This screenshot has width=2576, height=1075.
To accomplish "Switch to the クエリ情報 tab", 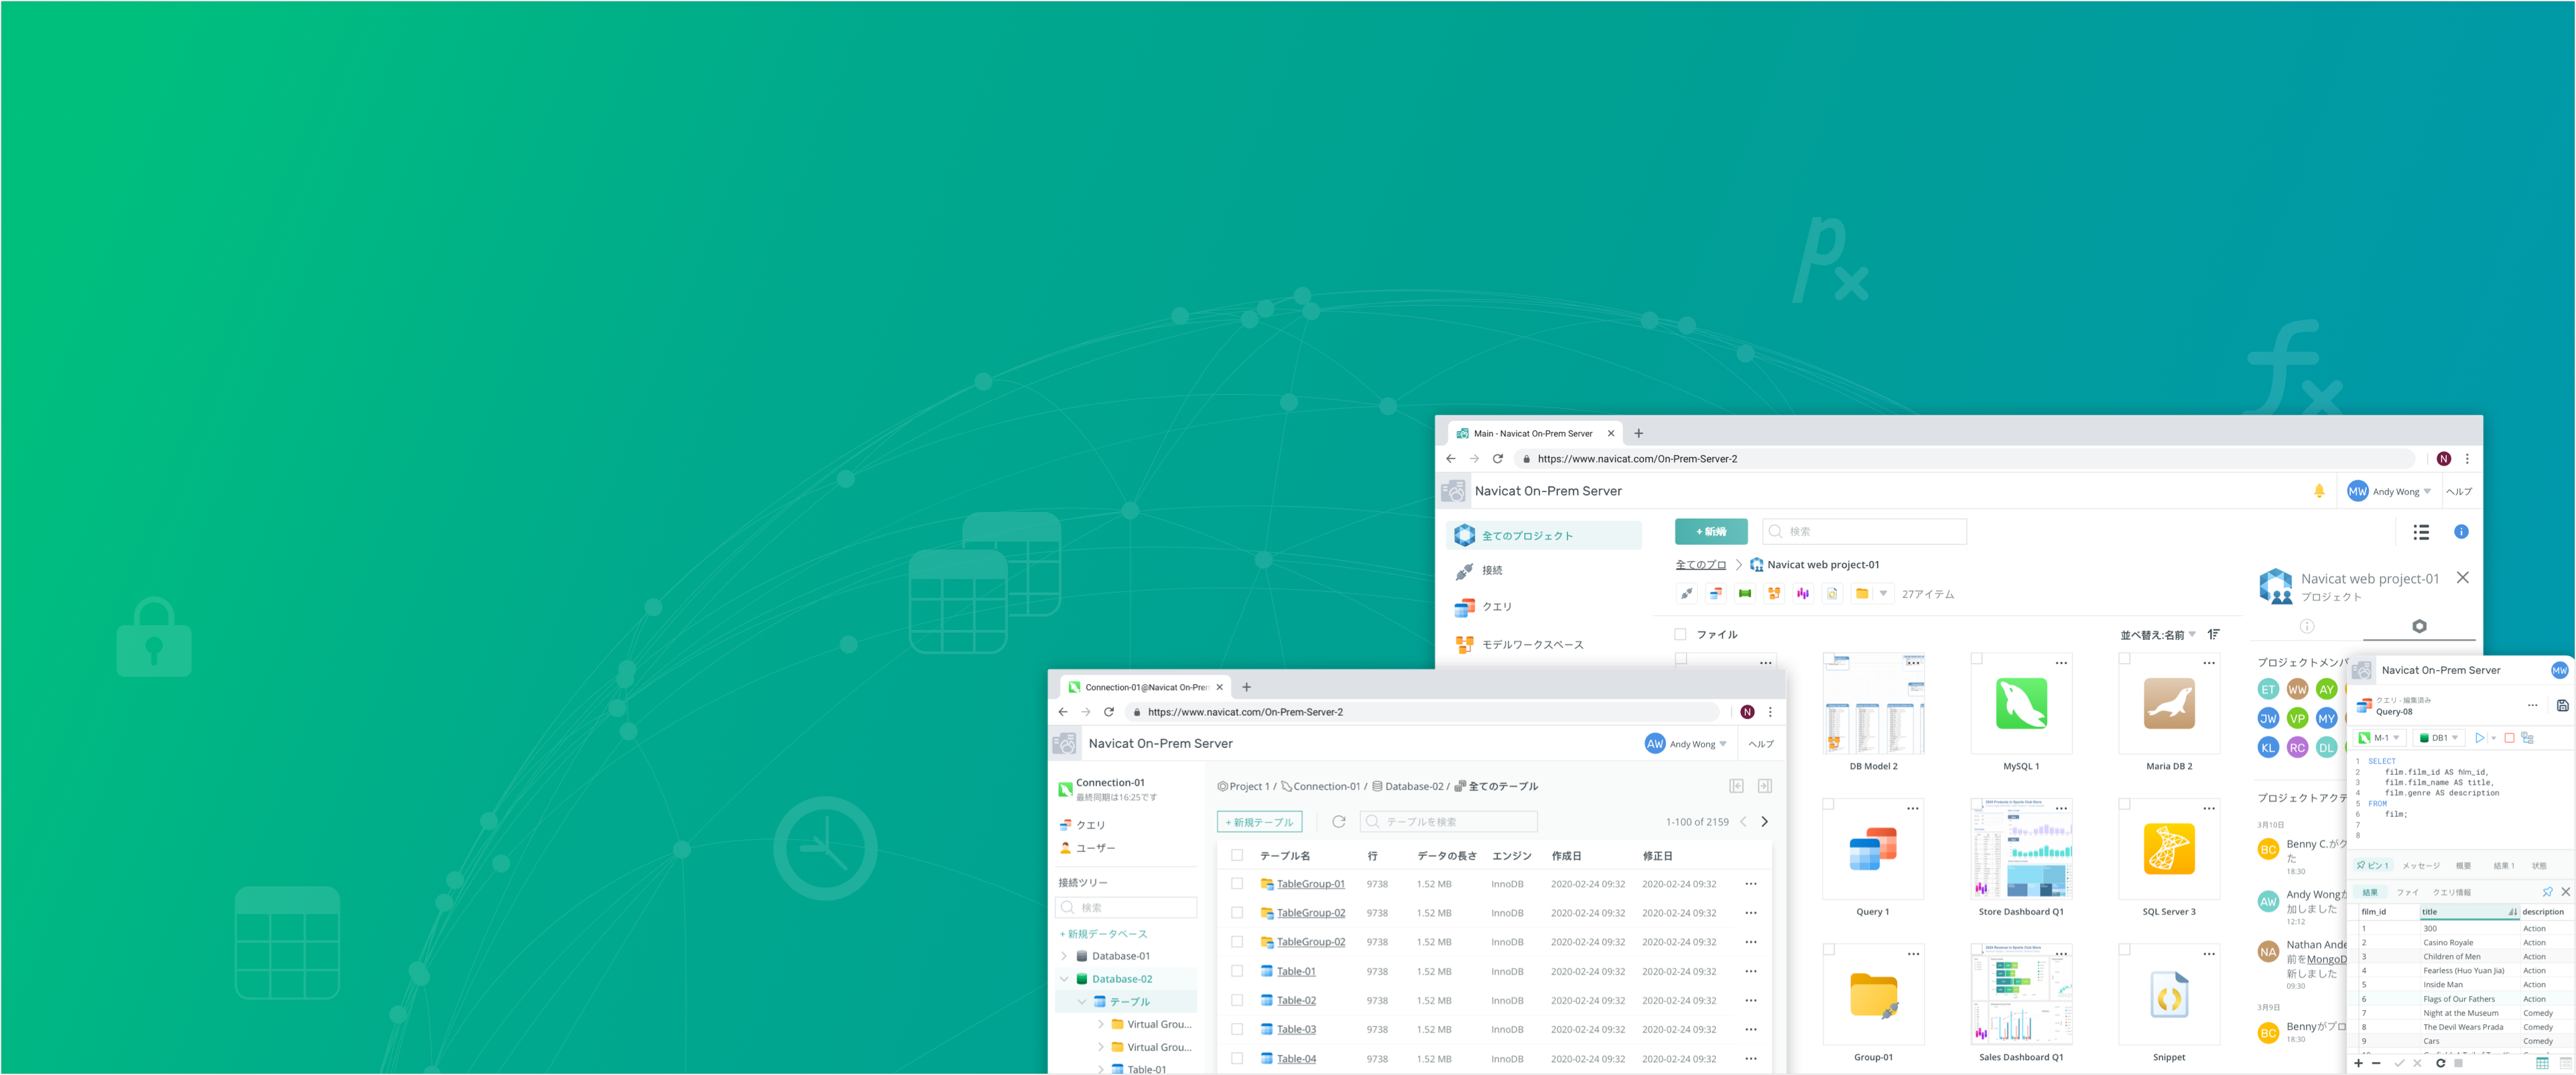I will click(x=2451, y=892).
